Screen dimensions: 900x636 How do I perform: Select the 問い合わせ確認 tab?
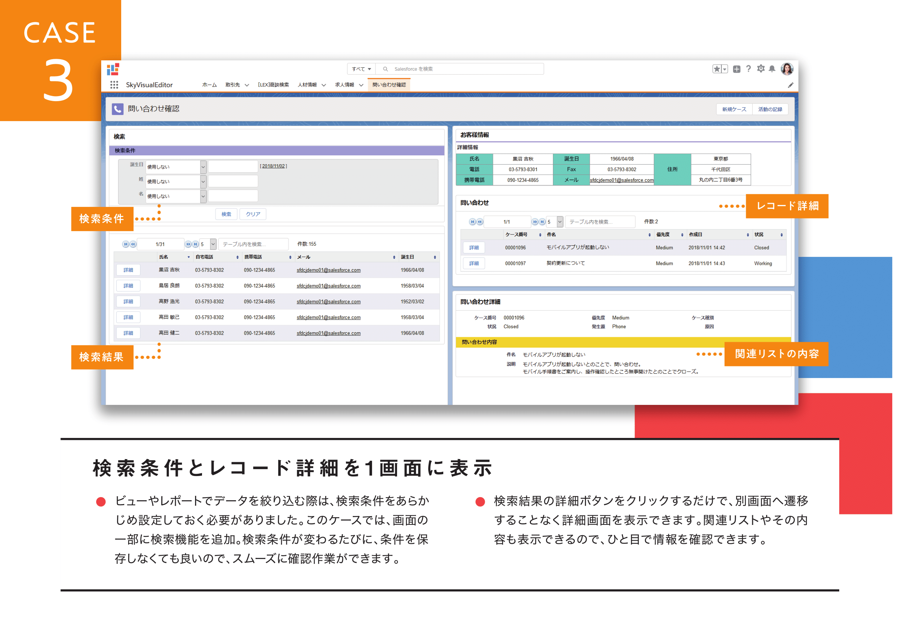[x=389, y=85]
